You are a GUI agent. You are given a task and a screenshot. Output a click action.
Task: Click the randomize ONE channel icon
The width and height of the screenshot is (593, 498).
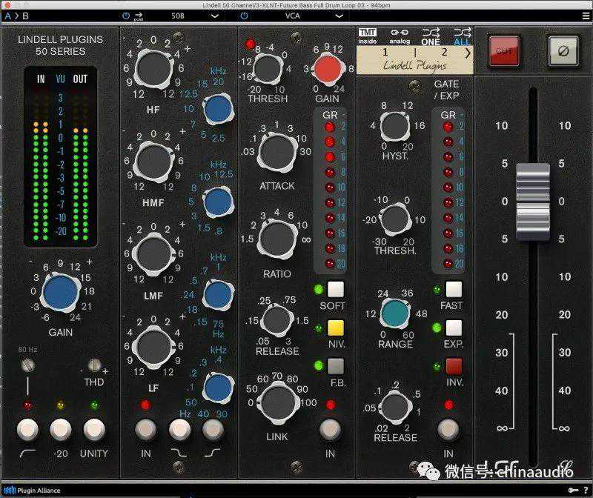pos(431,36)
